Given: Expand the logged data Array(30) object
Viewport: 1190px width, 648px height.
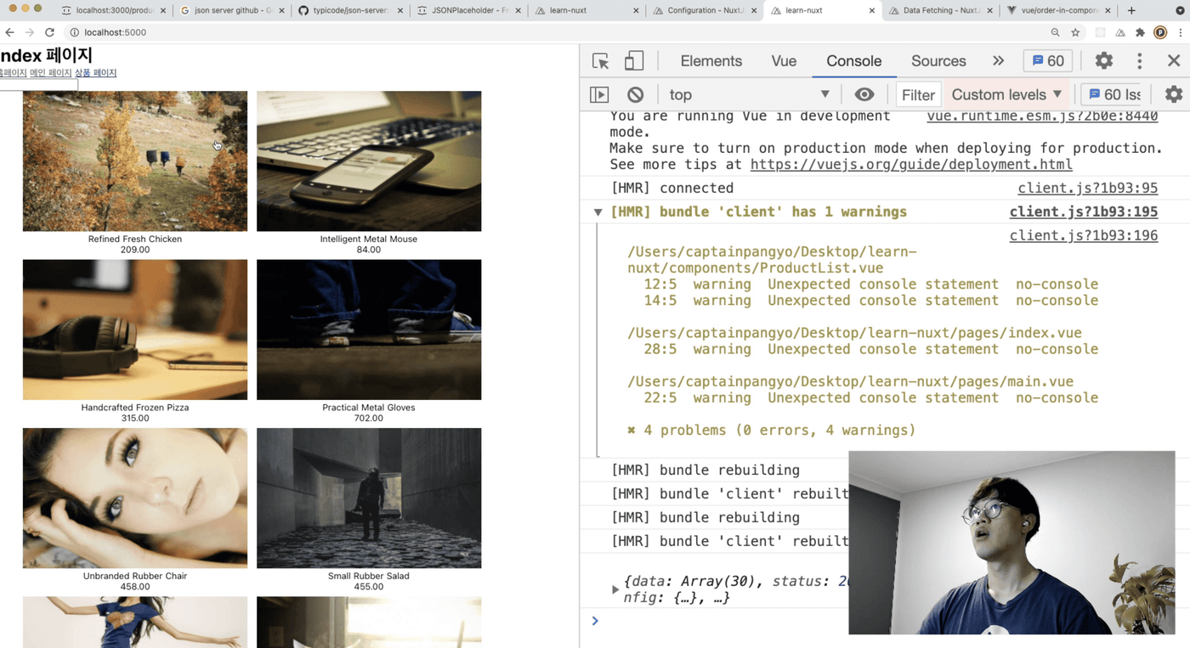Looking at the screenshot, I should (615, 589).
